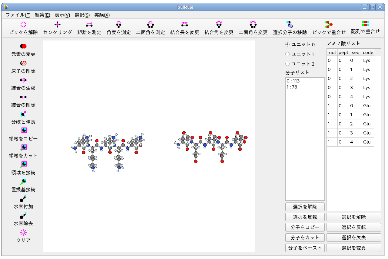388x259 pixels.
Task: Open the 実験(X) menu
Action: point(102,15)
